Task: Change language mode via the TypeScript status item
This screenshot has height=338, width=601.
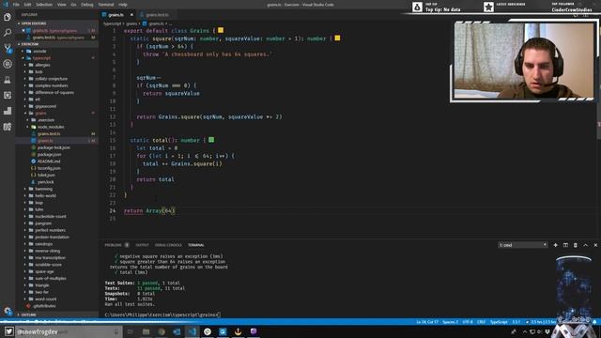Action: [x=499, y=322]
